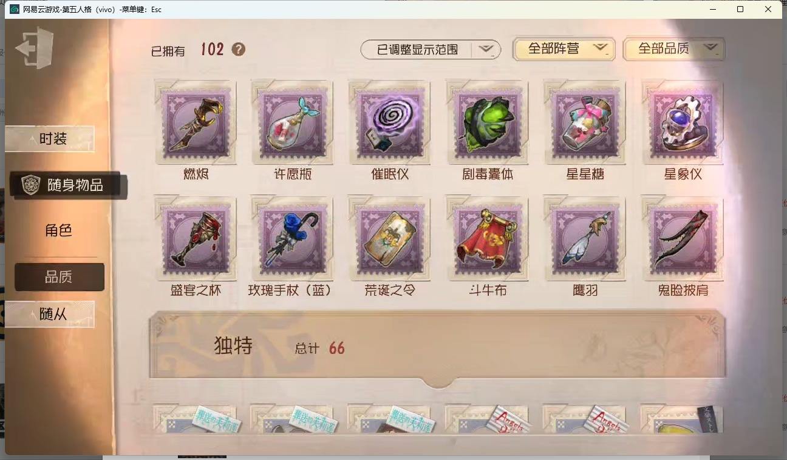
Task: Expand the 已调整显示范围 dropdown
Action: click(431, 50)
